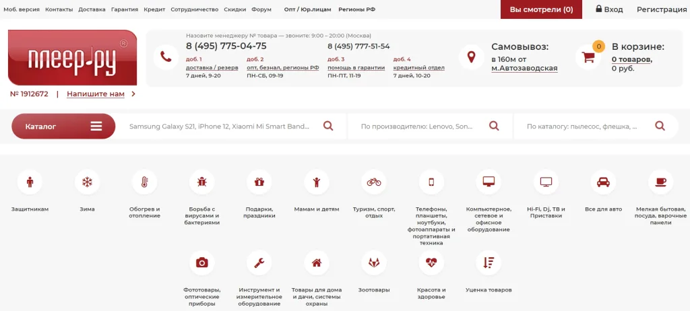690x311 pixels.
Task: Focus the По производителю search field
Action: (417, 127)
